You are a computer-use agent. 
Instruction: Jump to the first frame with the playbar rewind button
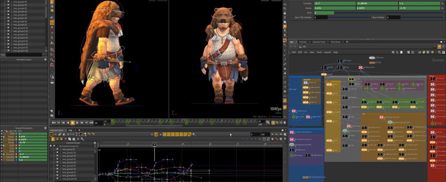coord(54,123)
